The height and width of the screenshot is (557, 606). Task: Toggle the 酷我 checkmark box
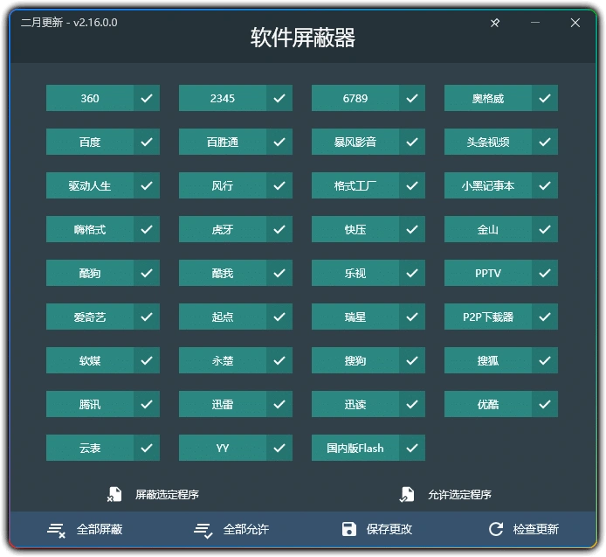(x=279, y=274)
